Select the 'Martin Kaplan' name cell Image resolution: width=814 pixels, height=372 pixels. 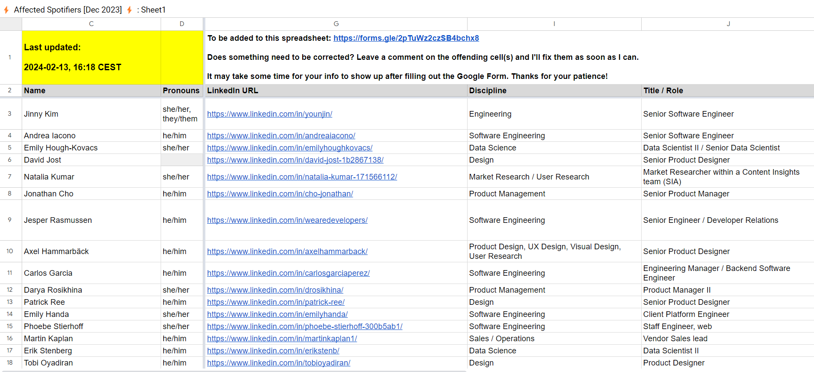91,339
